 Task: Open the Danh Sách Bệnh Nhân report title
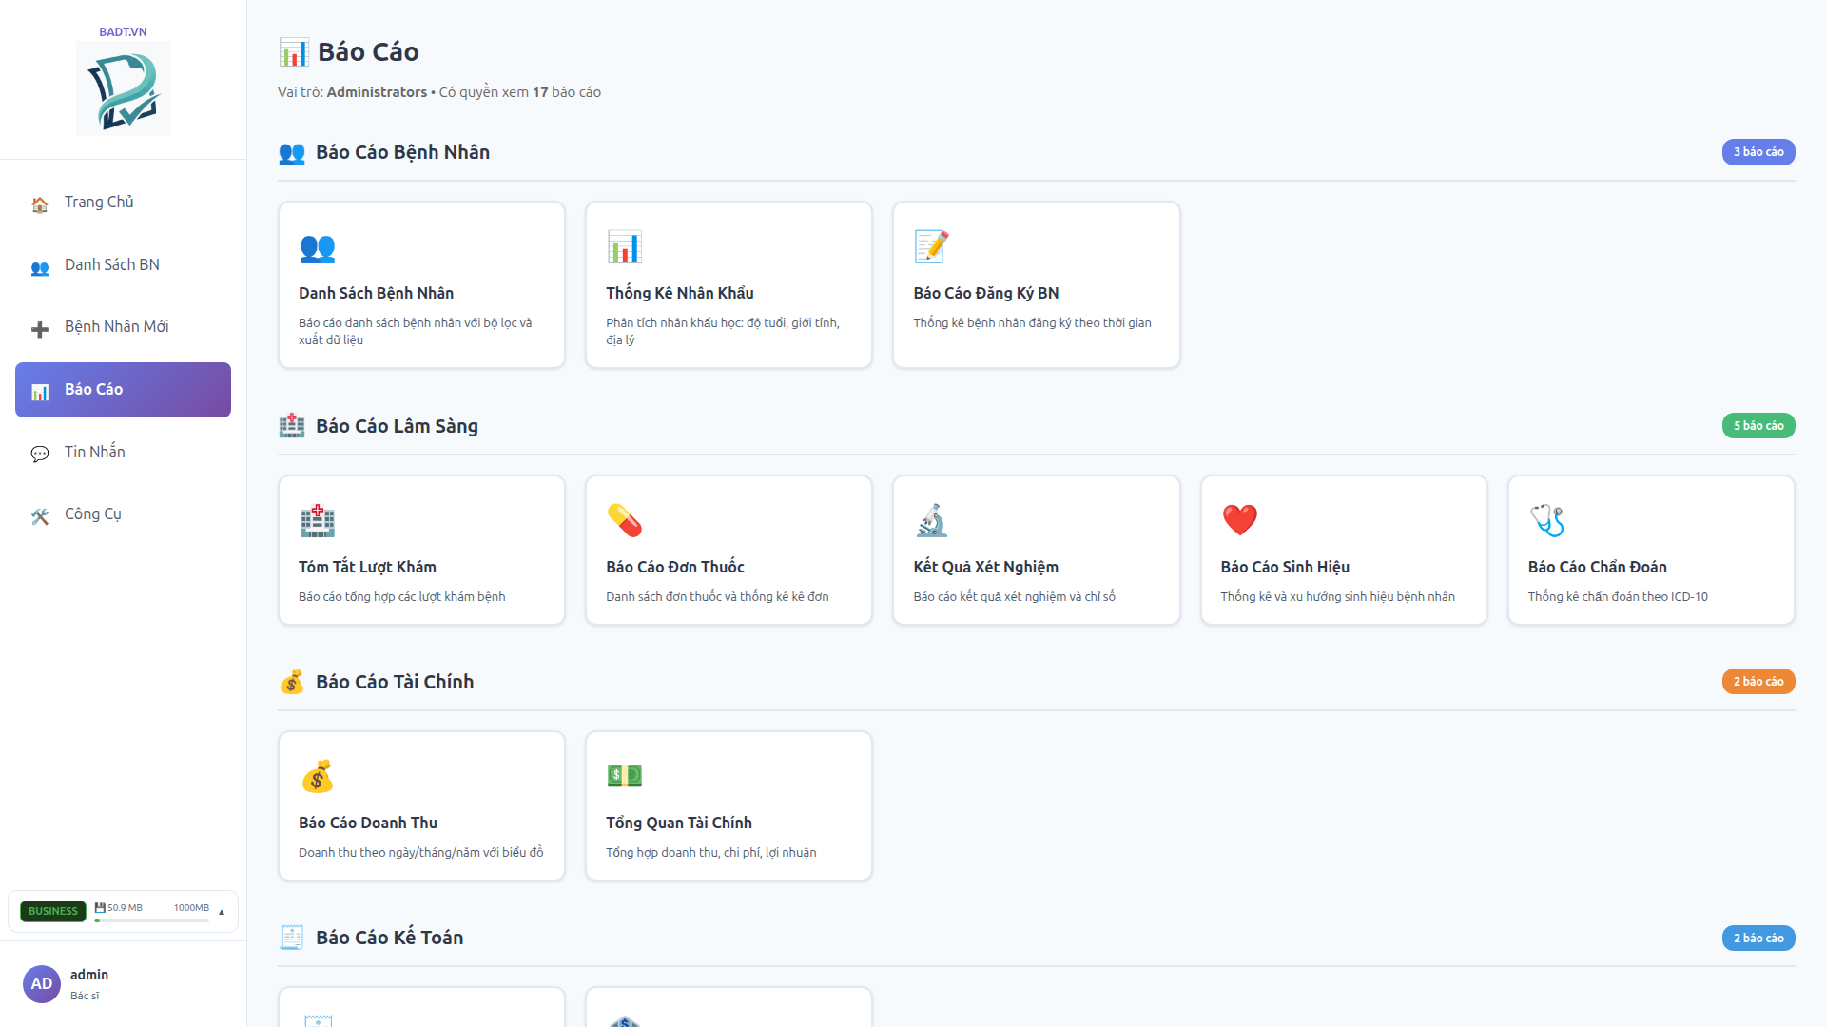[x=376, y=293]
